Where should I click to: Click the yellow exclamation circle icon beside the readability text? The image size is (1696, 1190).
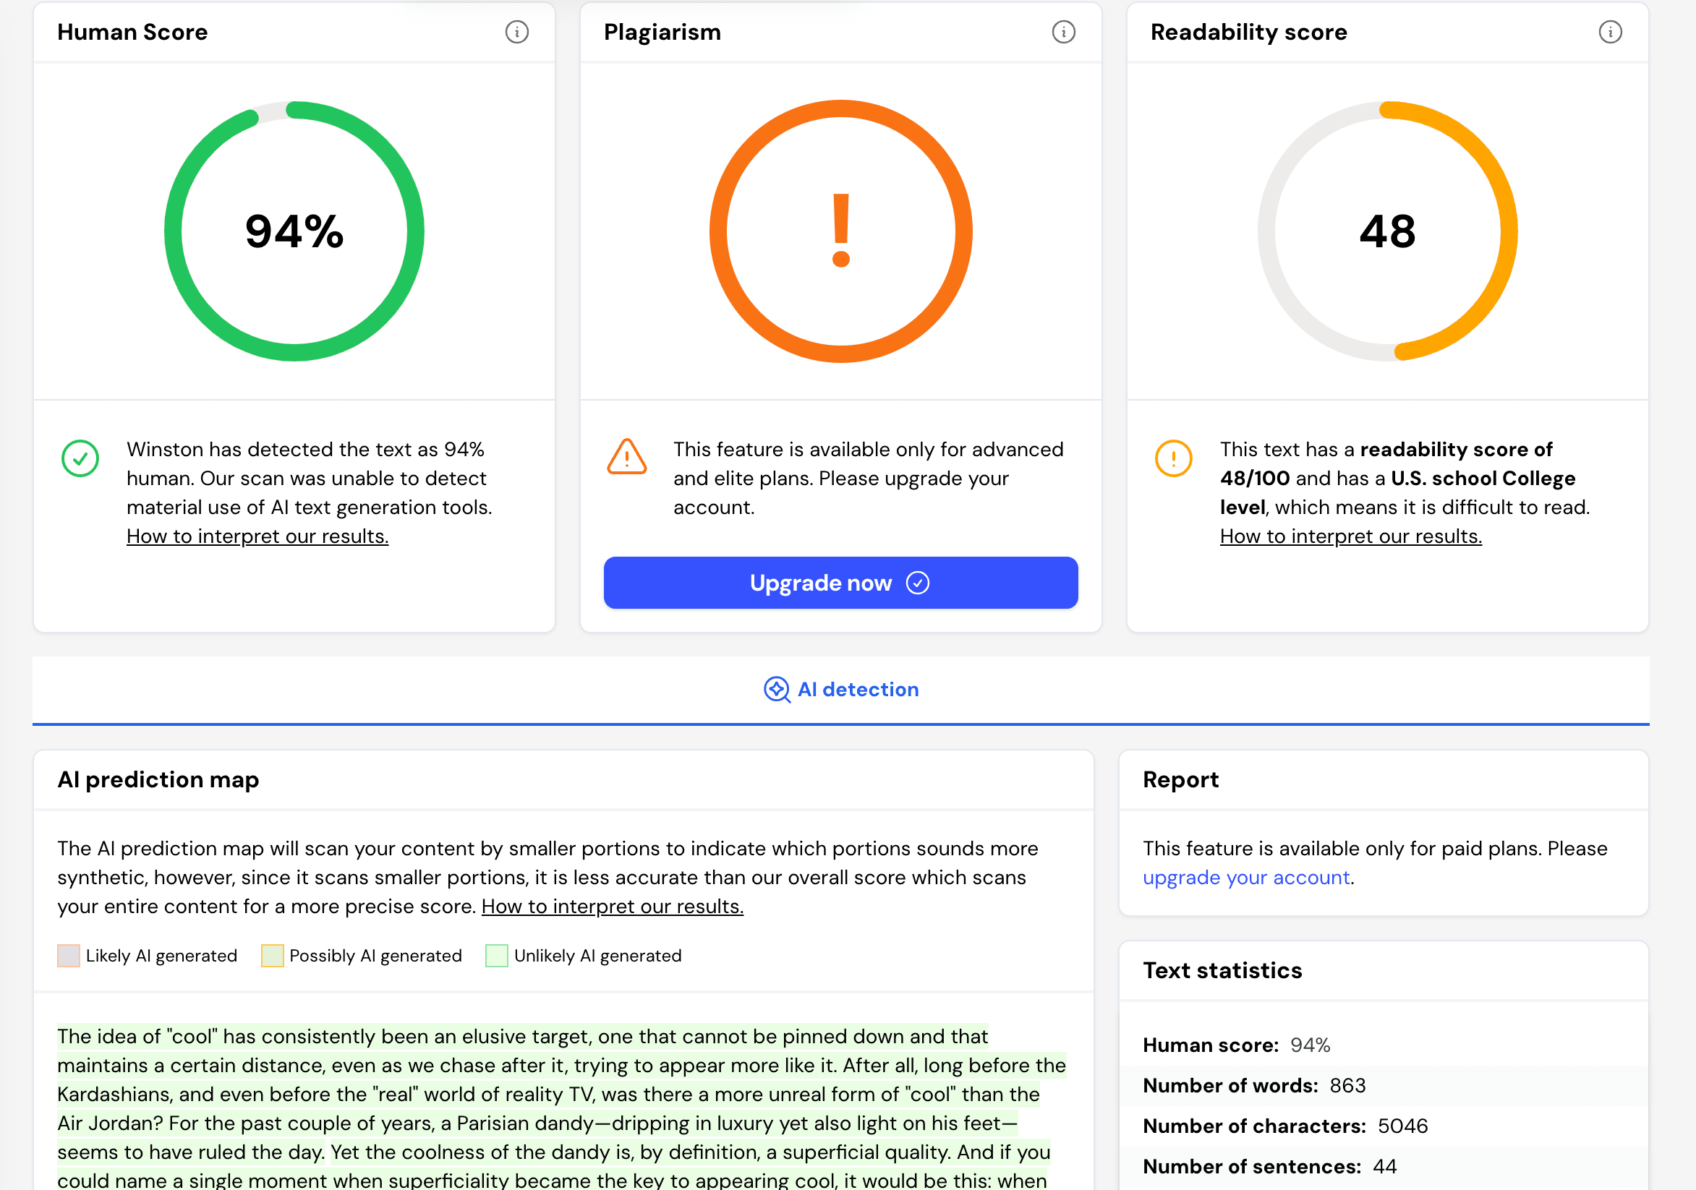(1173, 458)
